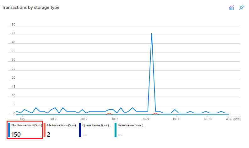Click the 50 y-axis gridline label
Screen dimensions: 249x148
[x=14, y=25]
